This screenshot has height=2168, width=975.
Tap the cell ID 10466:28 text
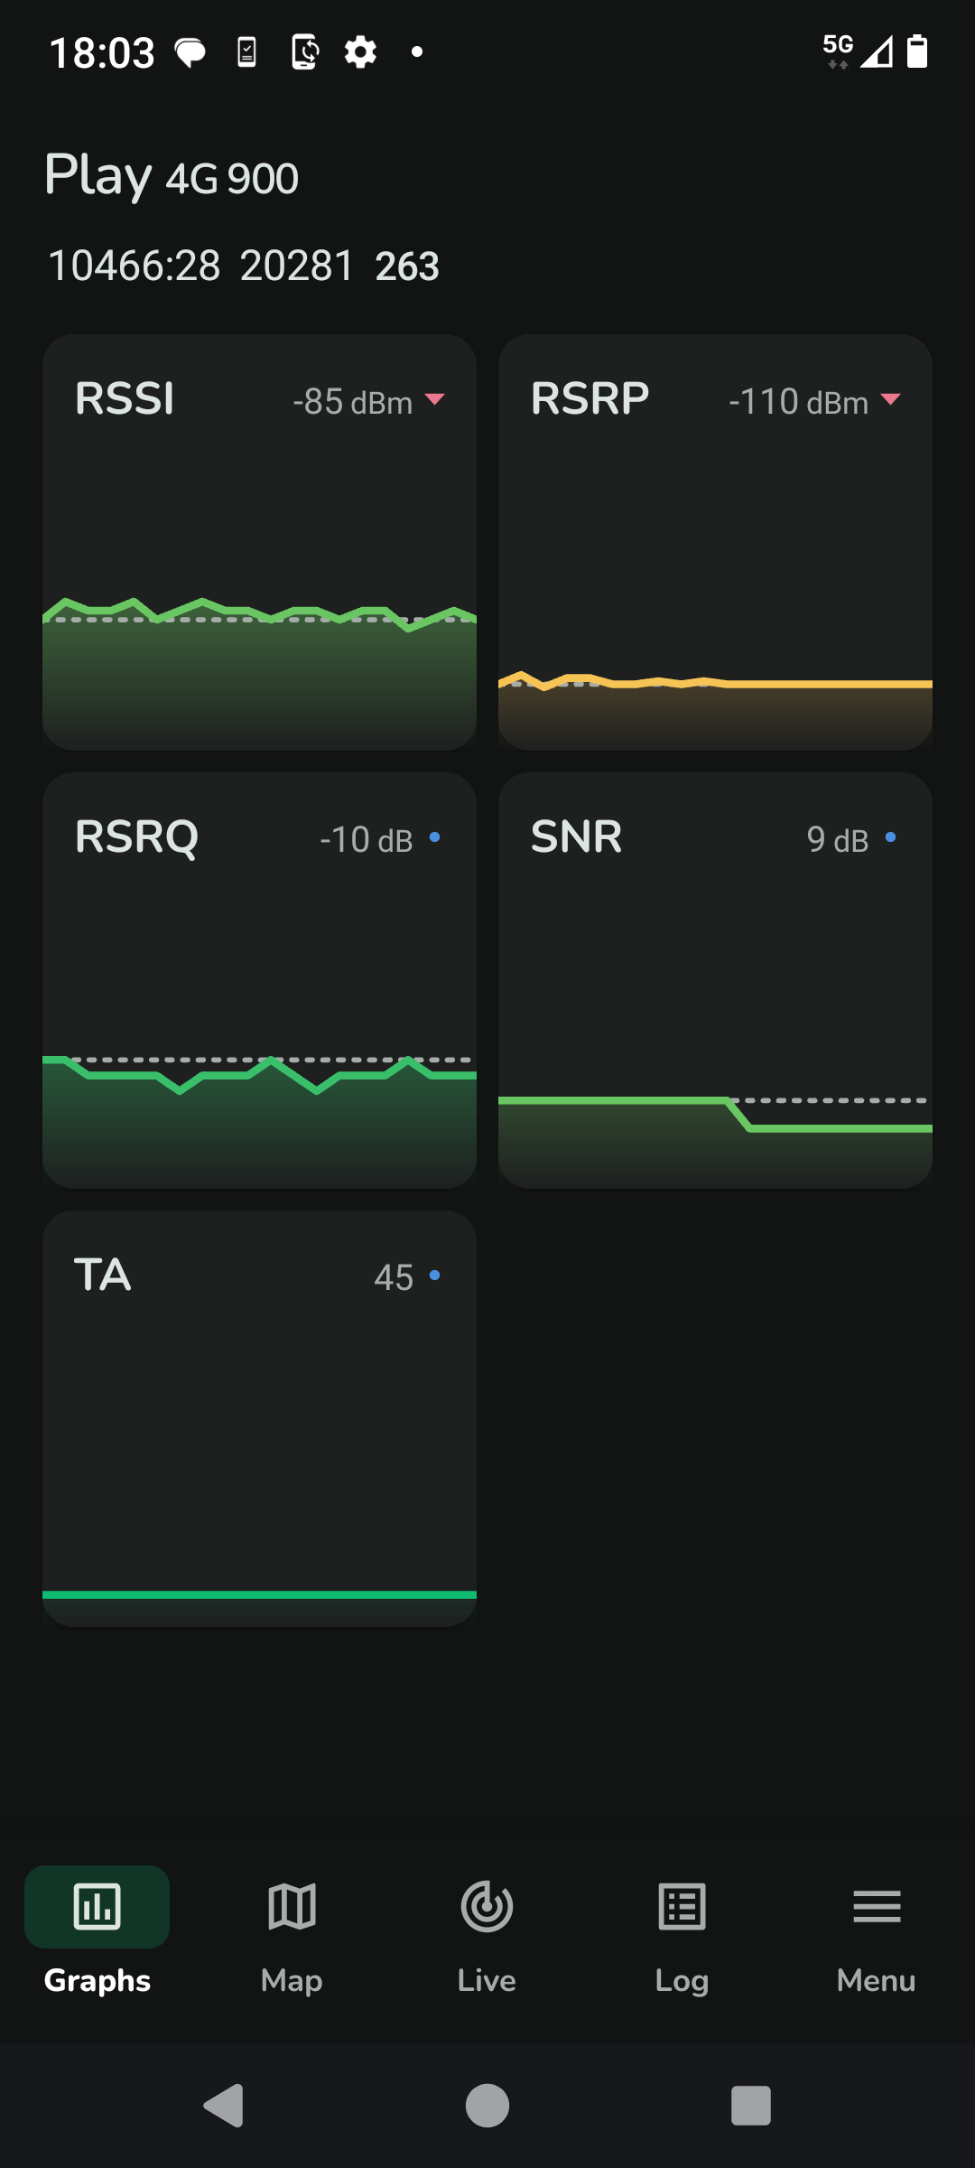(134, 266)
